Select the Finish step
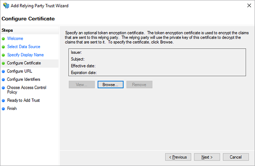Image resolution: width=255 pixels, height=166 pixels. pos(12,109)
